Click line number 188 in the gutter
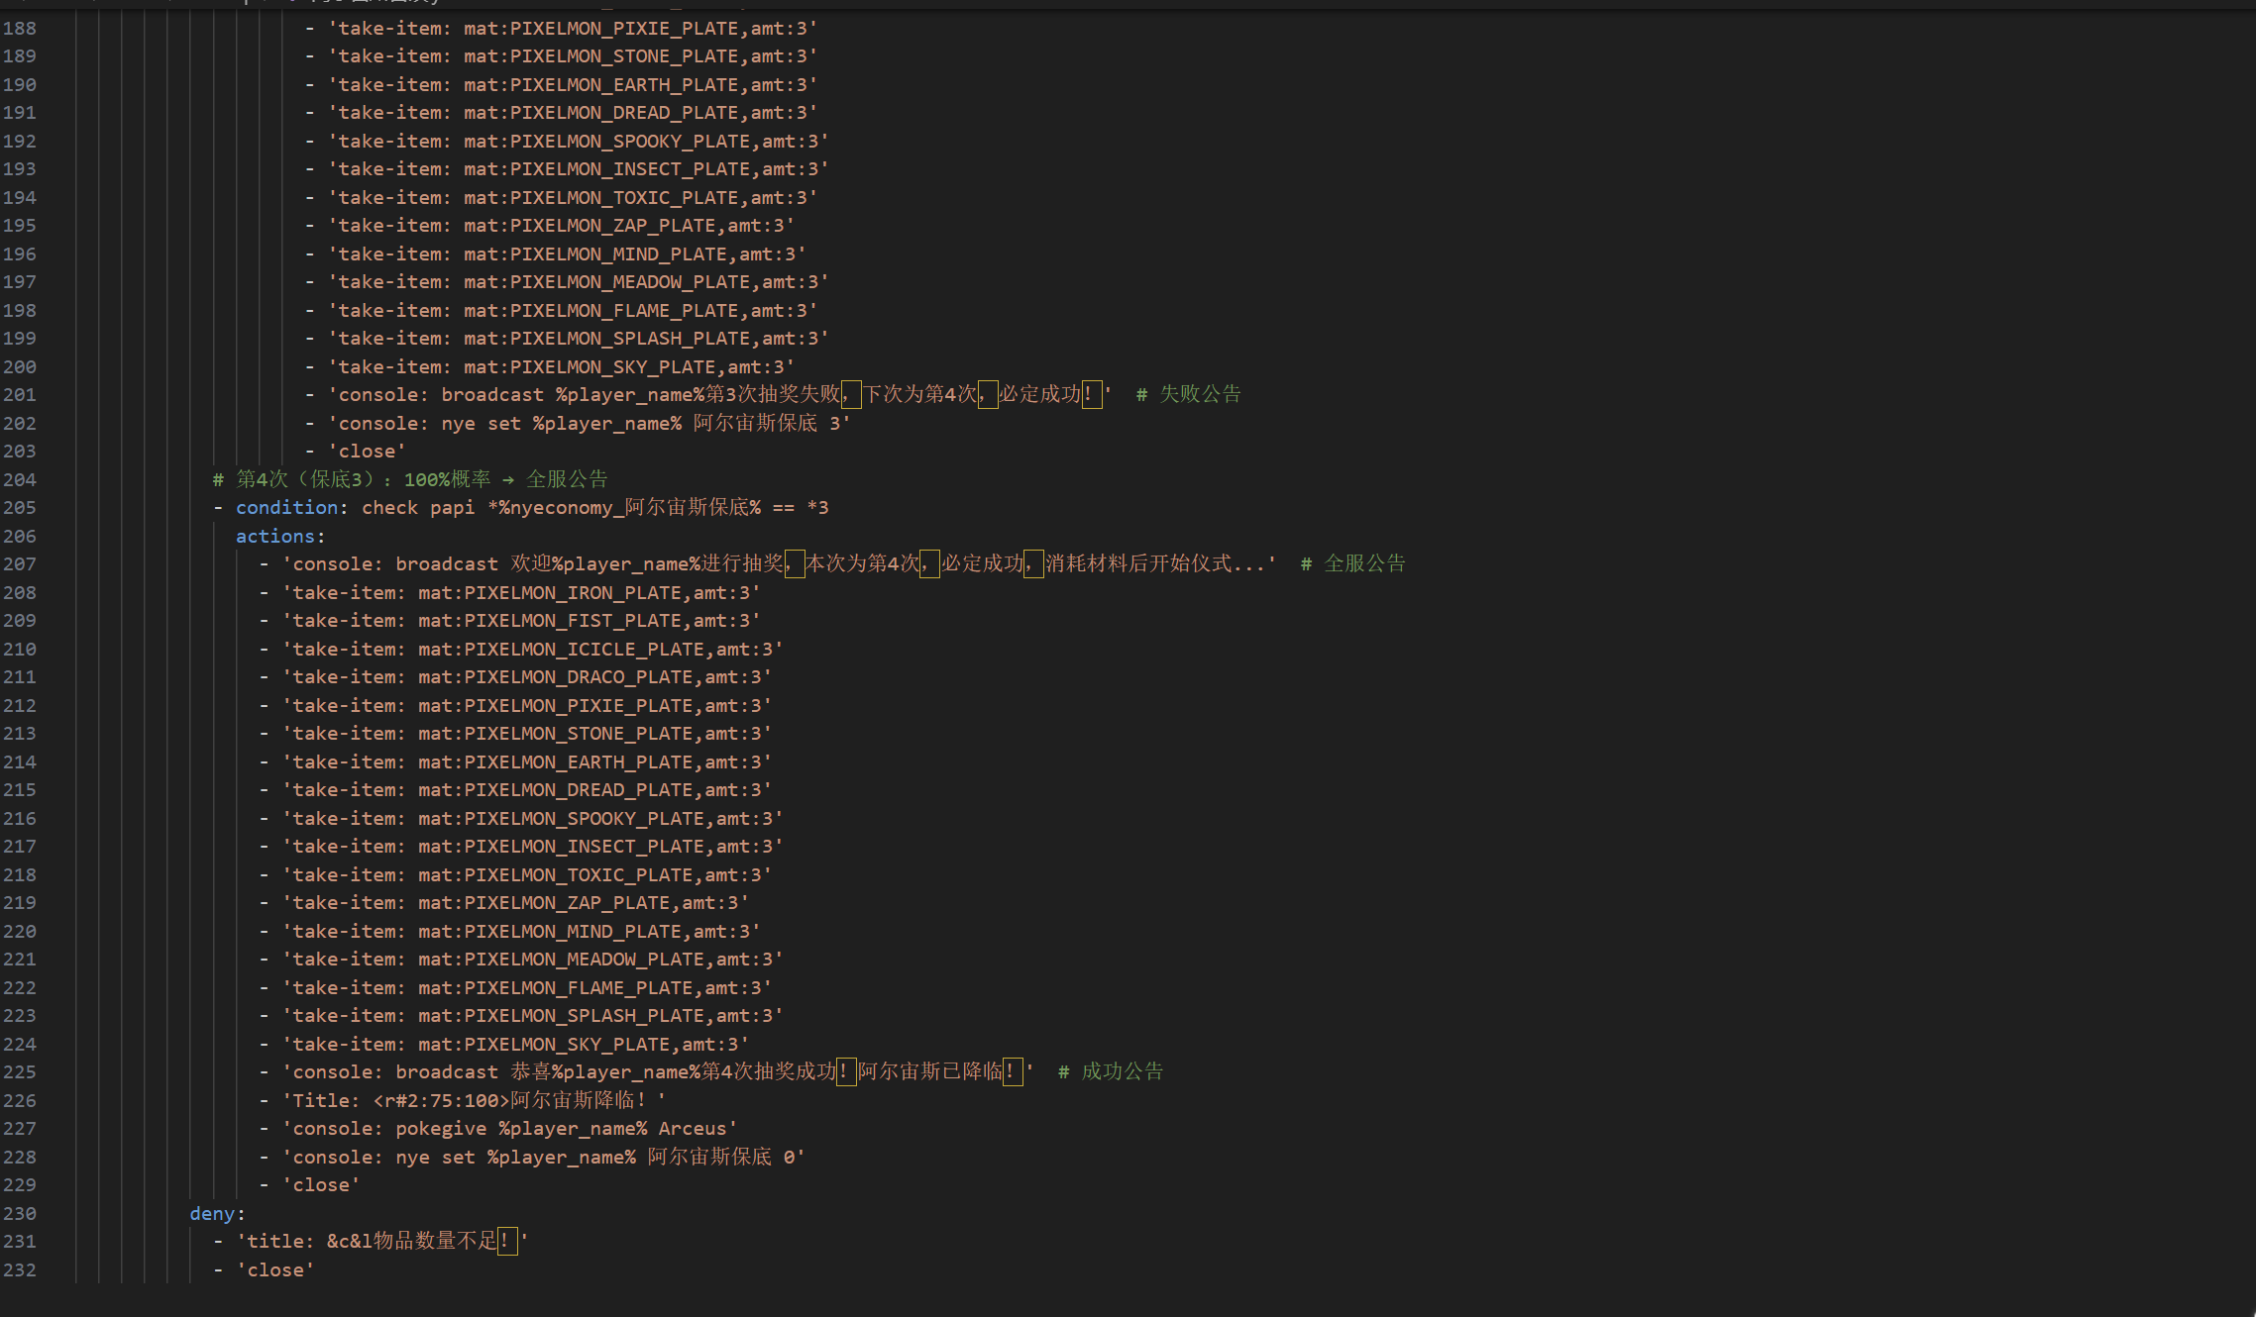The height and width of the screenshot is (1317, 2256). point(20,29)
